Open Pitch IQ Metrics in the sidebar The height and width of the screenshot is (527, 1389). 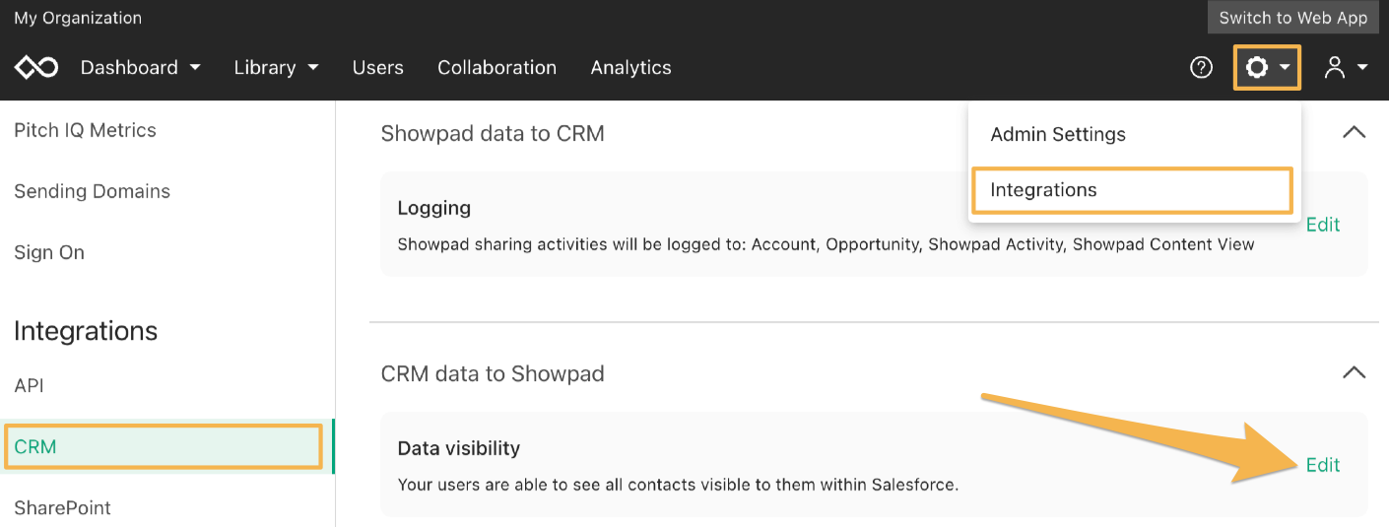[x=85, y=130]
